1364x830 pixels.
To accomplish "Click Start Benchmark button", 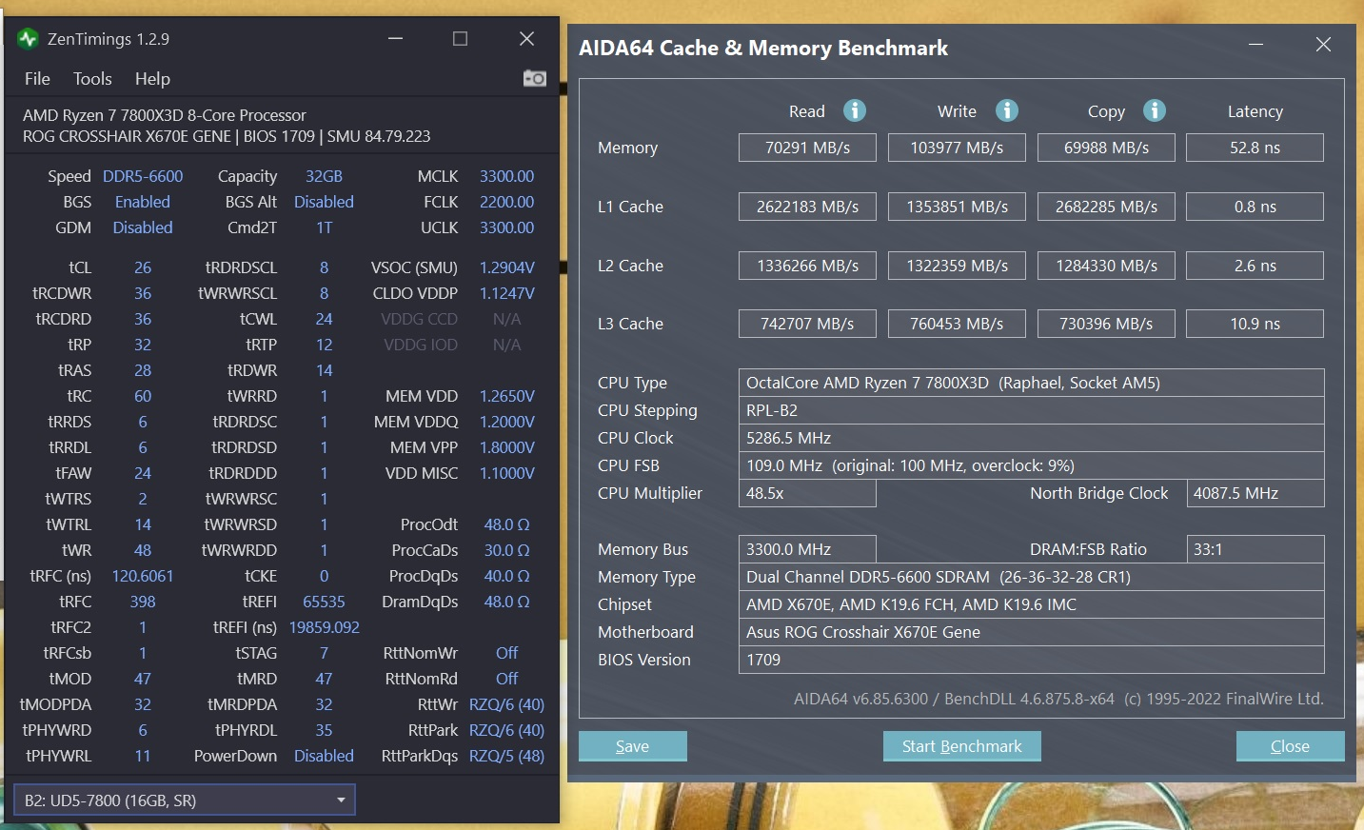I will click(962, 746).
